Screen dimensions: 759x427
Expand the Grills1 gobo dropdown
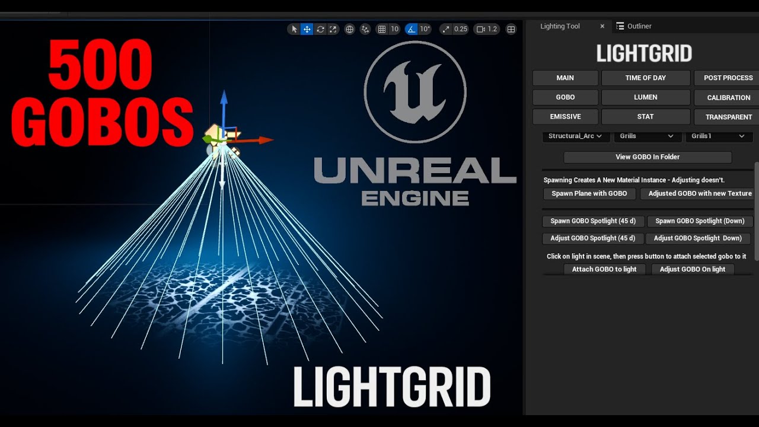(719, 136)
